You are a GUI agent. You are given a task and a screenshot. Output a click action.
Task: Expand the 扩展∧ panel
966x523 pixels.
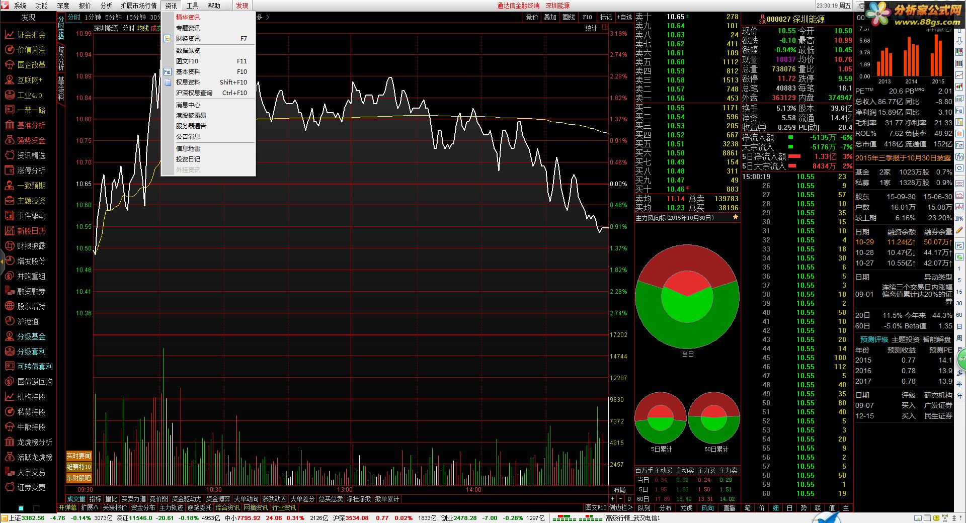point(90,508)
